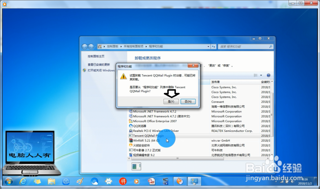
Task: Open 查看已安装的更新 link
Action: pos(99,65)
